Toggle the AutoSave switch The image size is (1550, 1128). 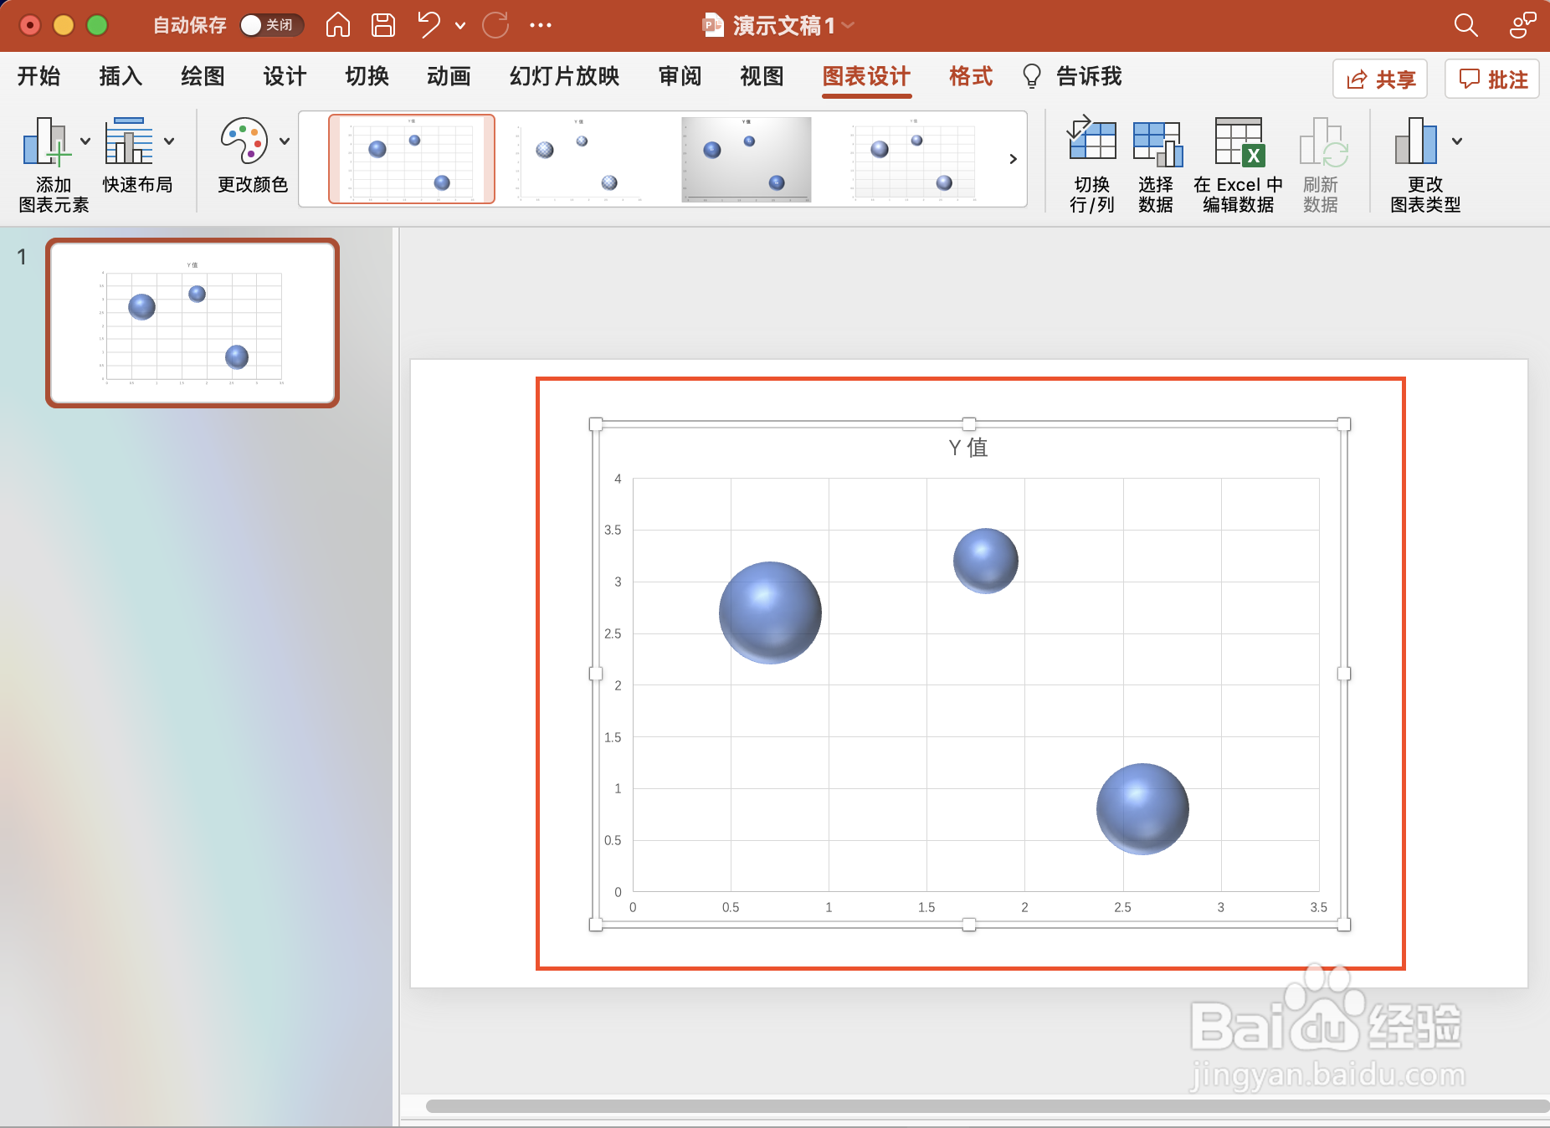click(x=270, y=25)
